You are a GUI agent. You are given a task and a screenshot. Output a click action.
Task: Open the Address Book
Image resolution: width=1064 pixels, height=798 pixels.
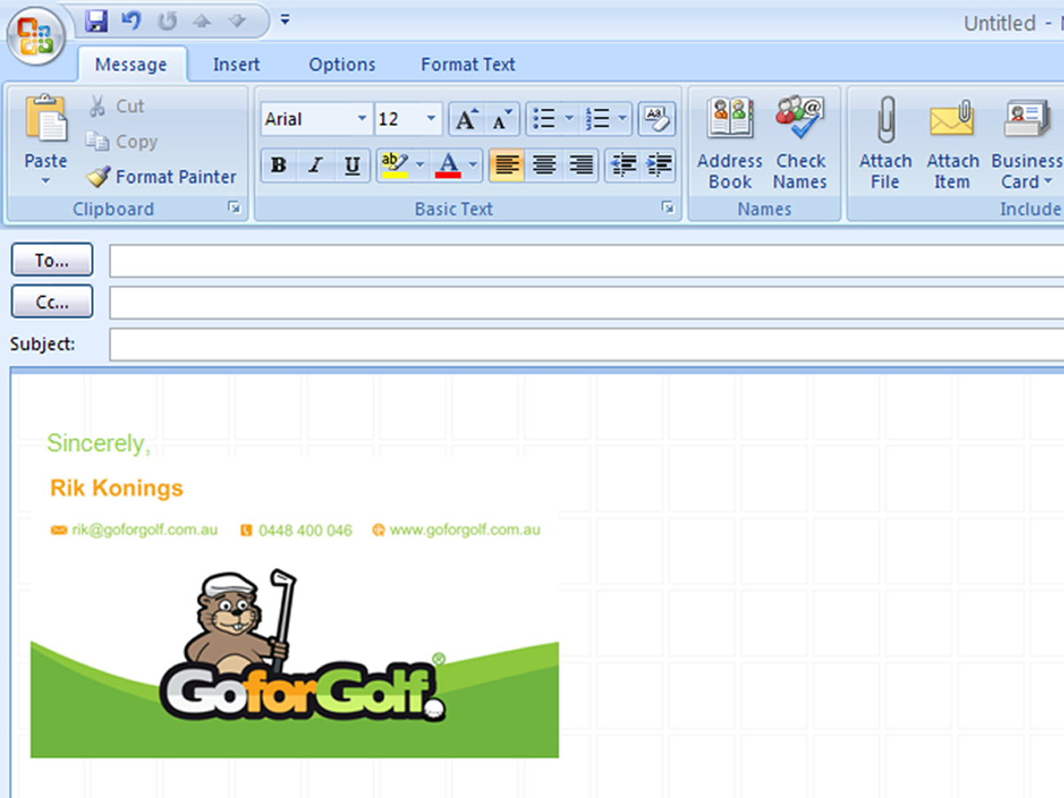[x=730, y=120]
